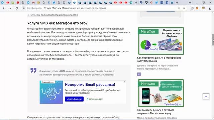The height and width of the screenshot is (120, 214).
Task: Open the downloads arrow icon
Action: pyautogui.click(x=210, y=8)
